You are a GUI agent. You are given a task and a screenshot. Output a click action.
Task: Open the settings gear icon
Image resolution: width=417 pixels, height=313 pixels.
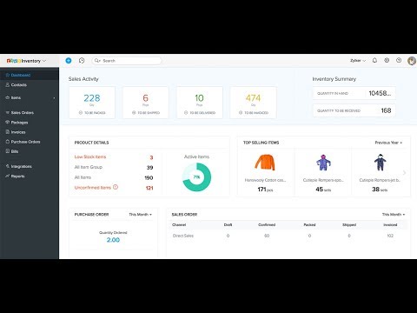[387, 60]
